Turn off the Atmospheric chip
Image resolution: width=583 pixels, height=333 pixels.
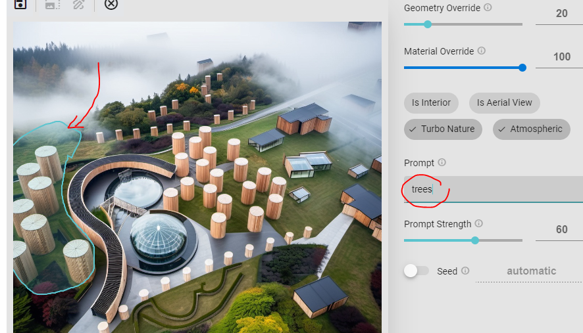point(531,129)
